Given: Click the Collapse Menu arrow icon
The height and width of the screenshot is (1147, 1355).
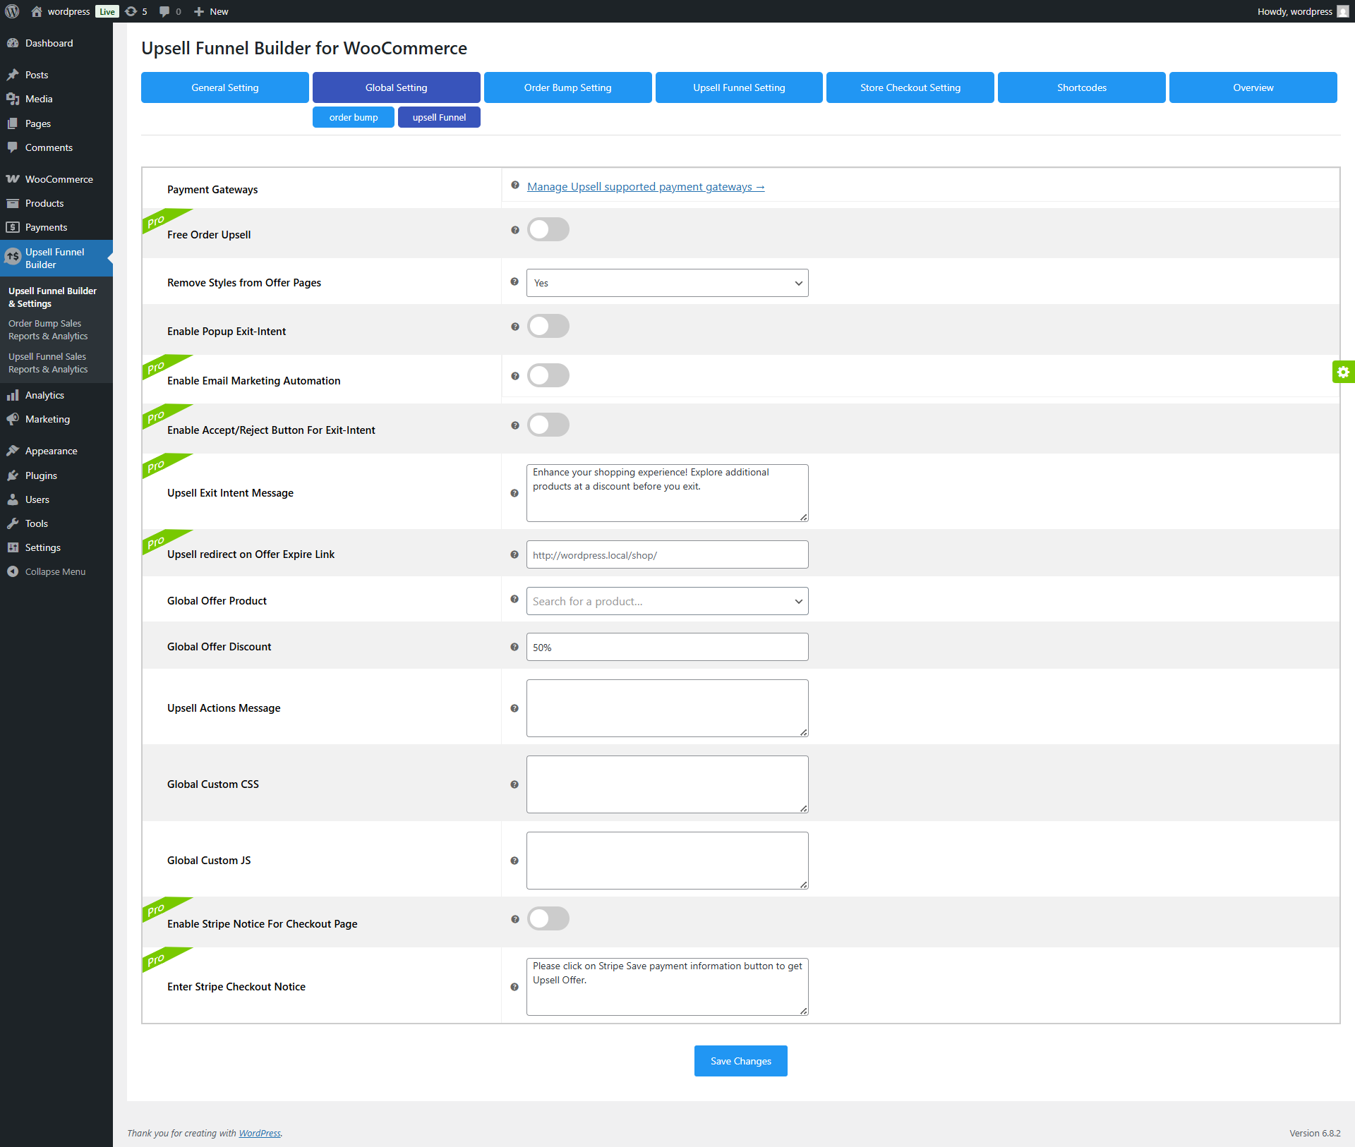Looking at the screenshot, I should pos(13,571).
